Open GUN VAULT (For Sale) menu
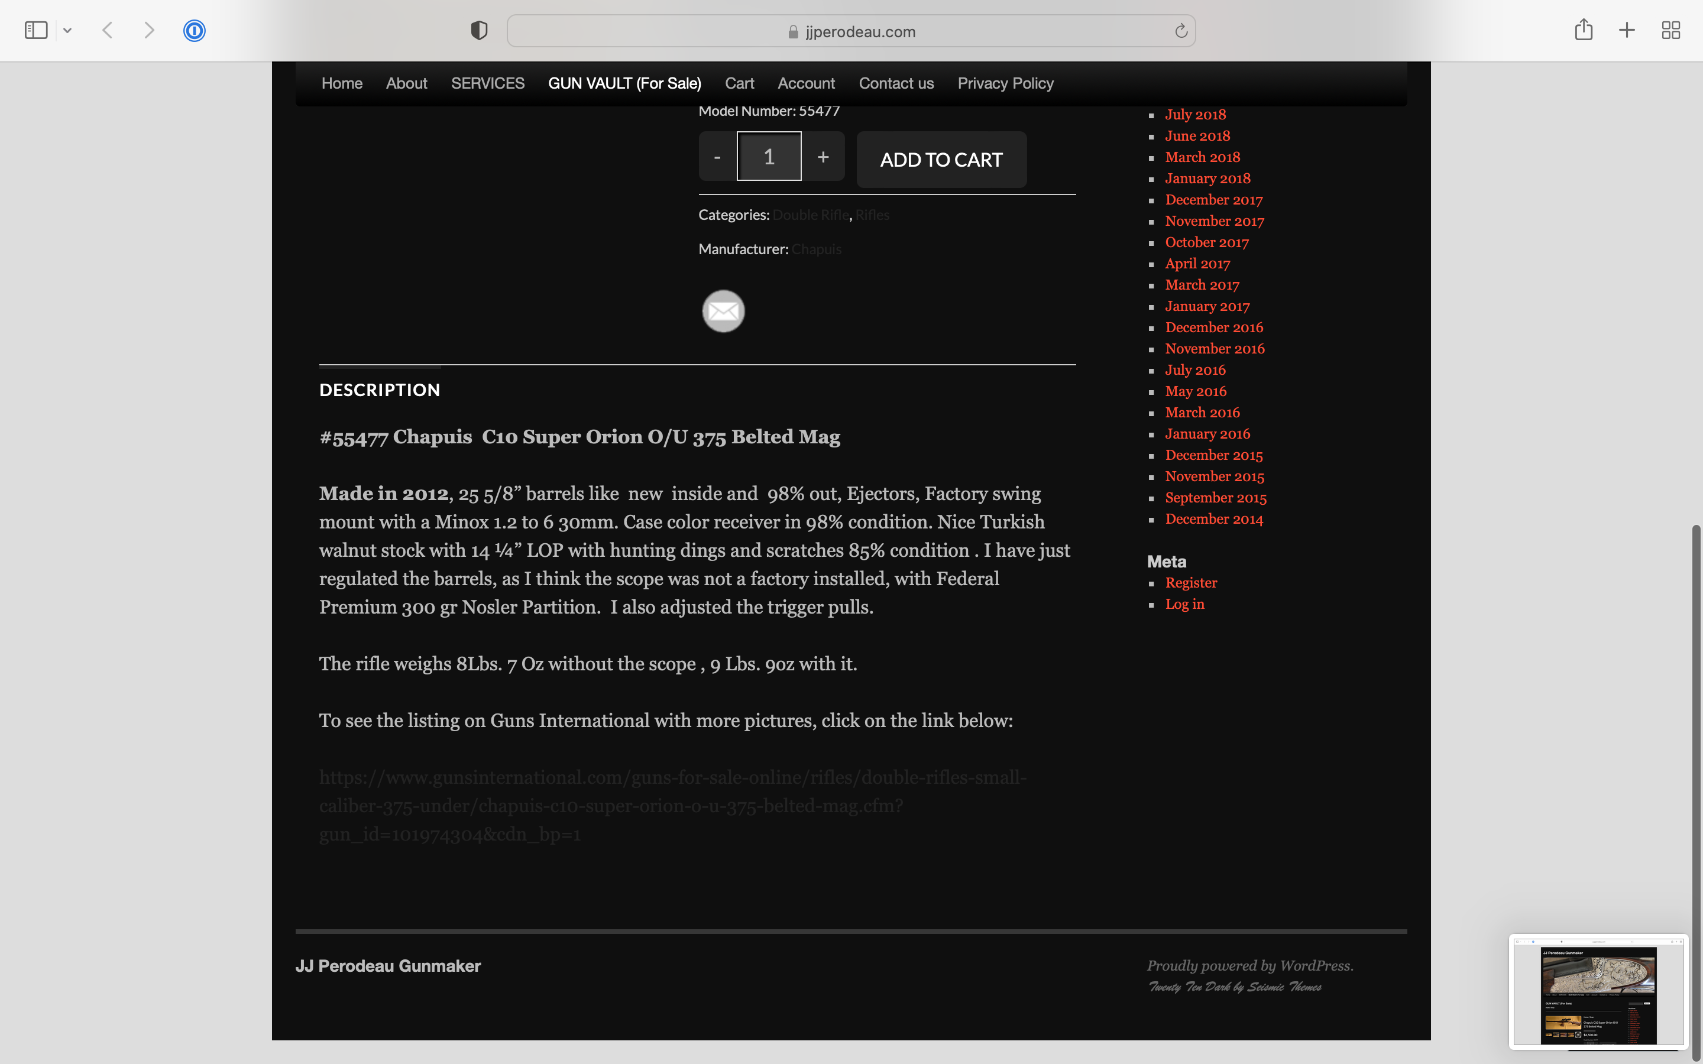The image size is (1703, 1064). point(624,83)
